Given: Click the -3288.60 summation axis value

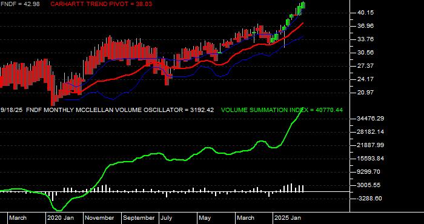Looking at the screenshot, I should point(369,199).
